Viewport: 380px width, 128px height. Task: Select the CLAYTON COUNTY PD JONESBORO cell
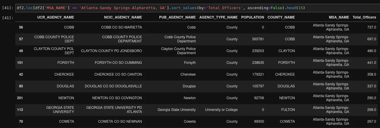111,51
